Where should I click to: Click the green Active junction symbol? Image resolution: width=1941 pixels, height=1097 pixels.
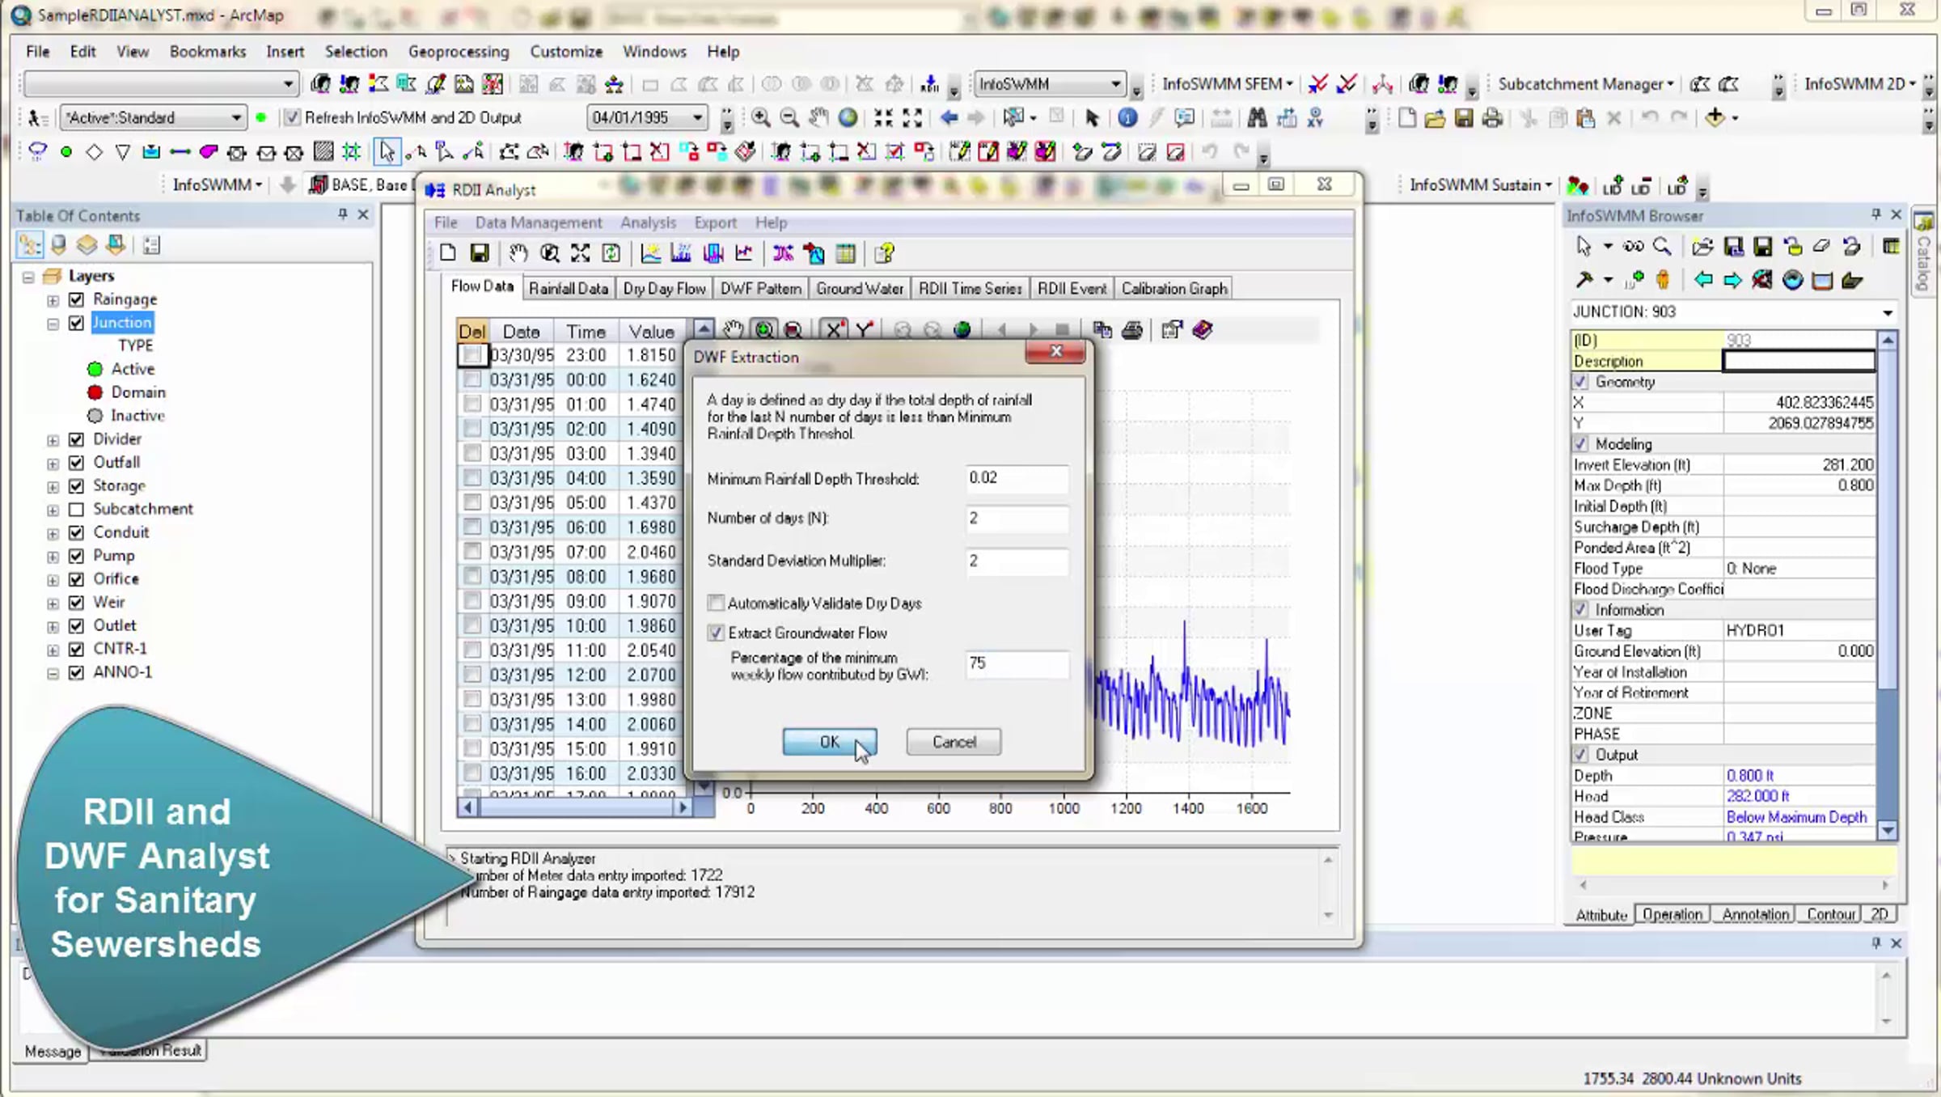click(x=95, y=370)
